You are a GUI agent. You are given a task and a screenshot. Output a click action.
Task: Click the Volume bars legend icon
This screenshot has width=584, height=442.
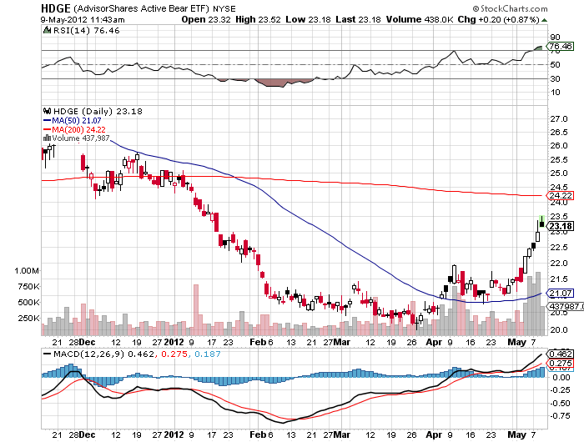(x=47, y=138)
